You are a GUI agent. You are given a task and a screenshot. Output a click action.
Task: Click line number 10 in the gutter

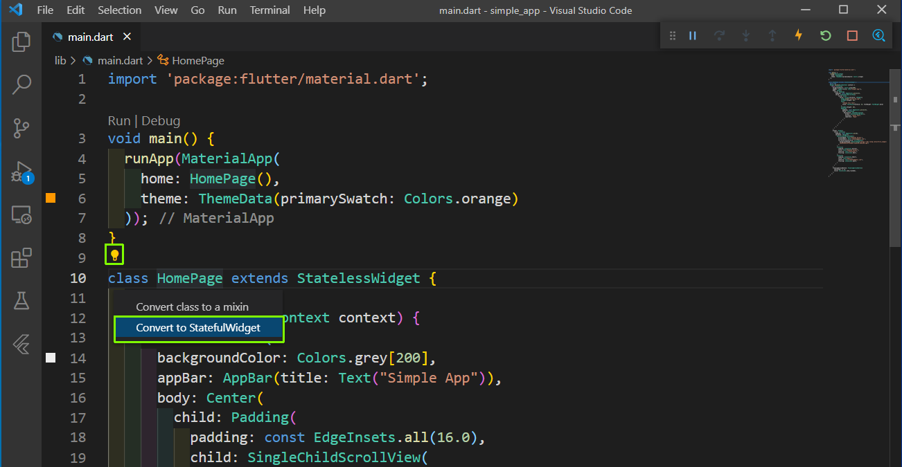pyautogui.click(x=78, y=278)
